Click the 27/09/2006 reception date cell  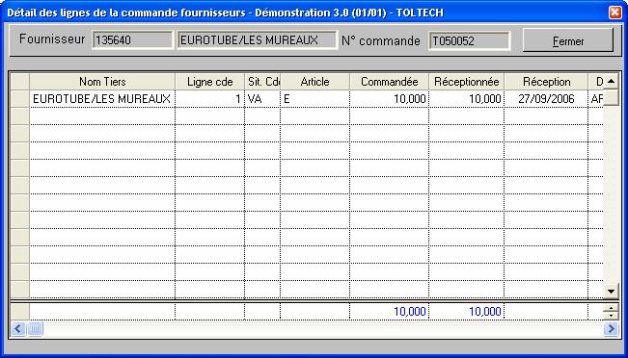click(546, 99)
